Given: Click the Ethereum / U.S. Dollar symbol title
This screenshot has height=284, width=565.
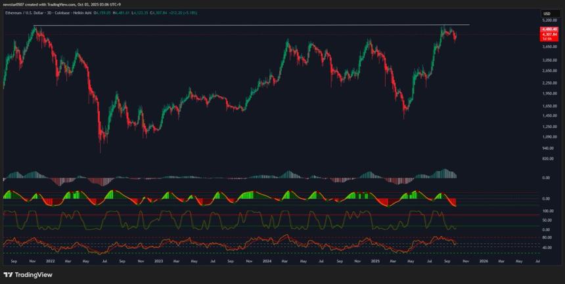Looking at the screenshot, I should [22, 11].
